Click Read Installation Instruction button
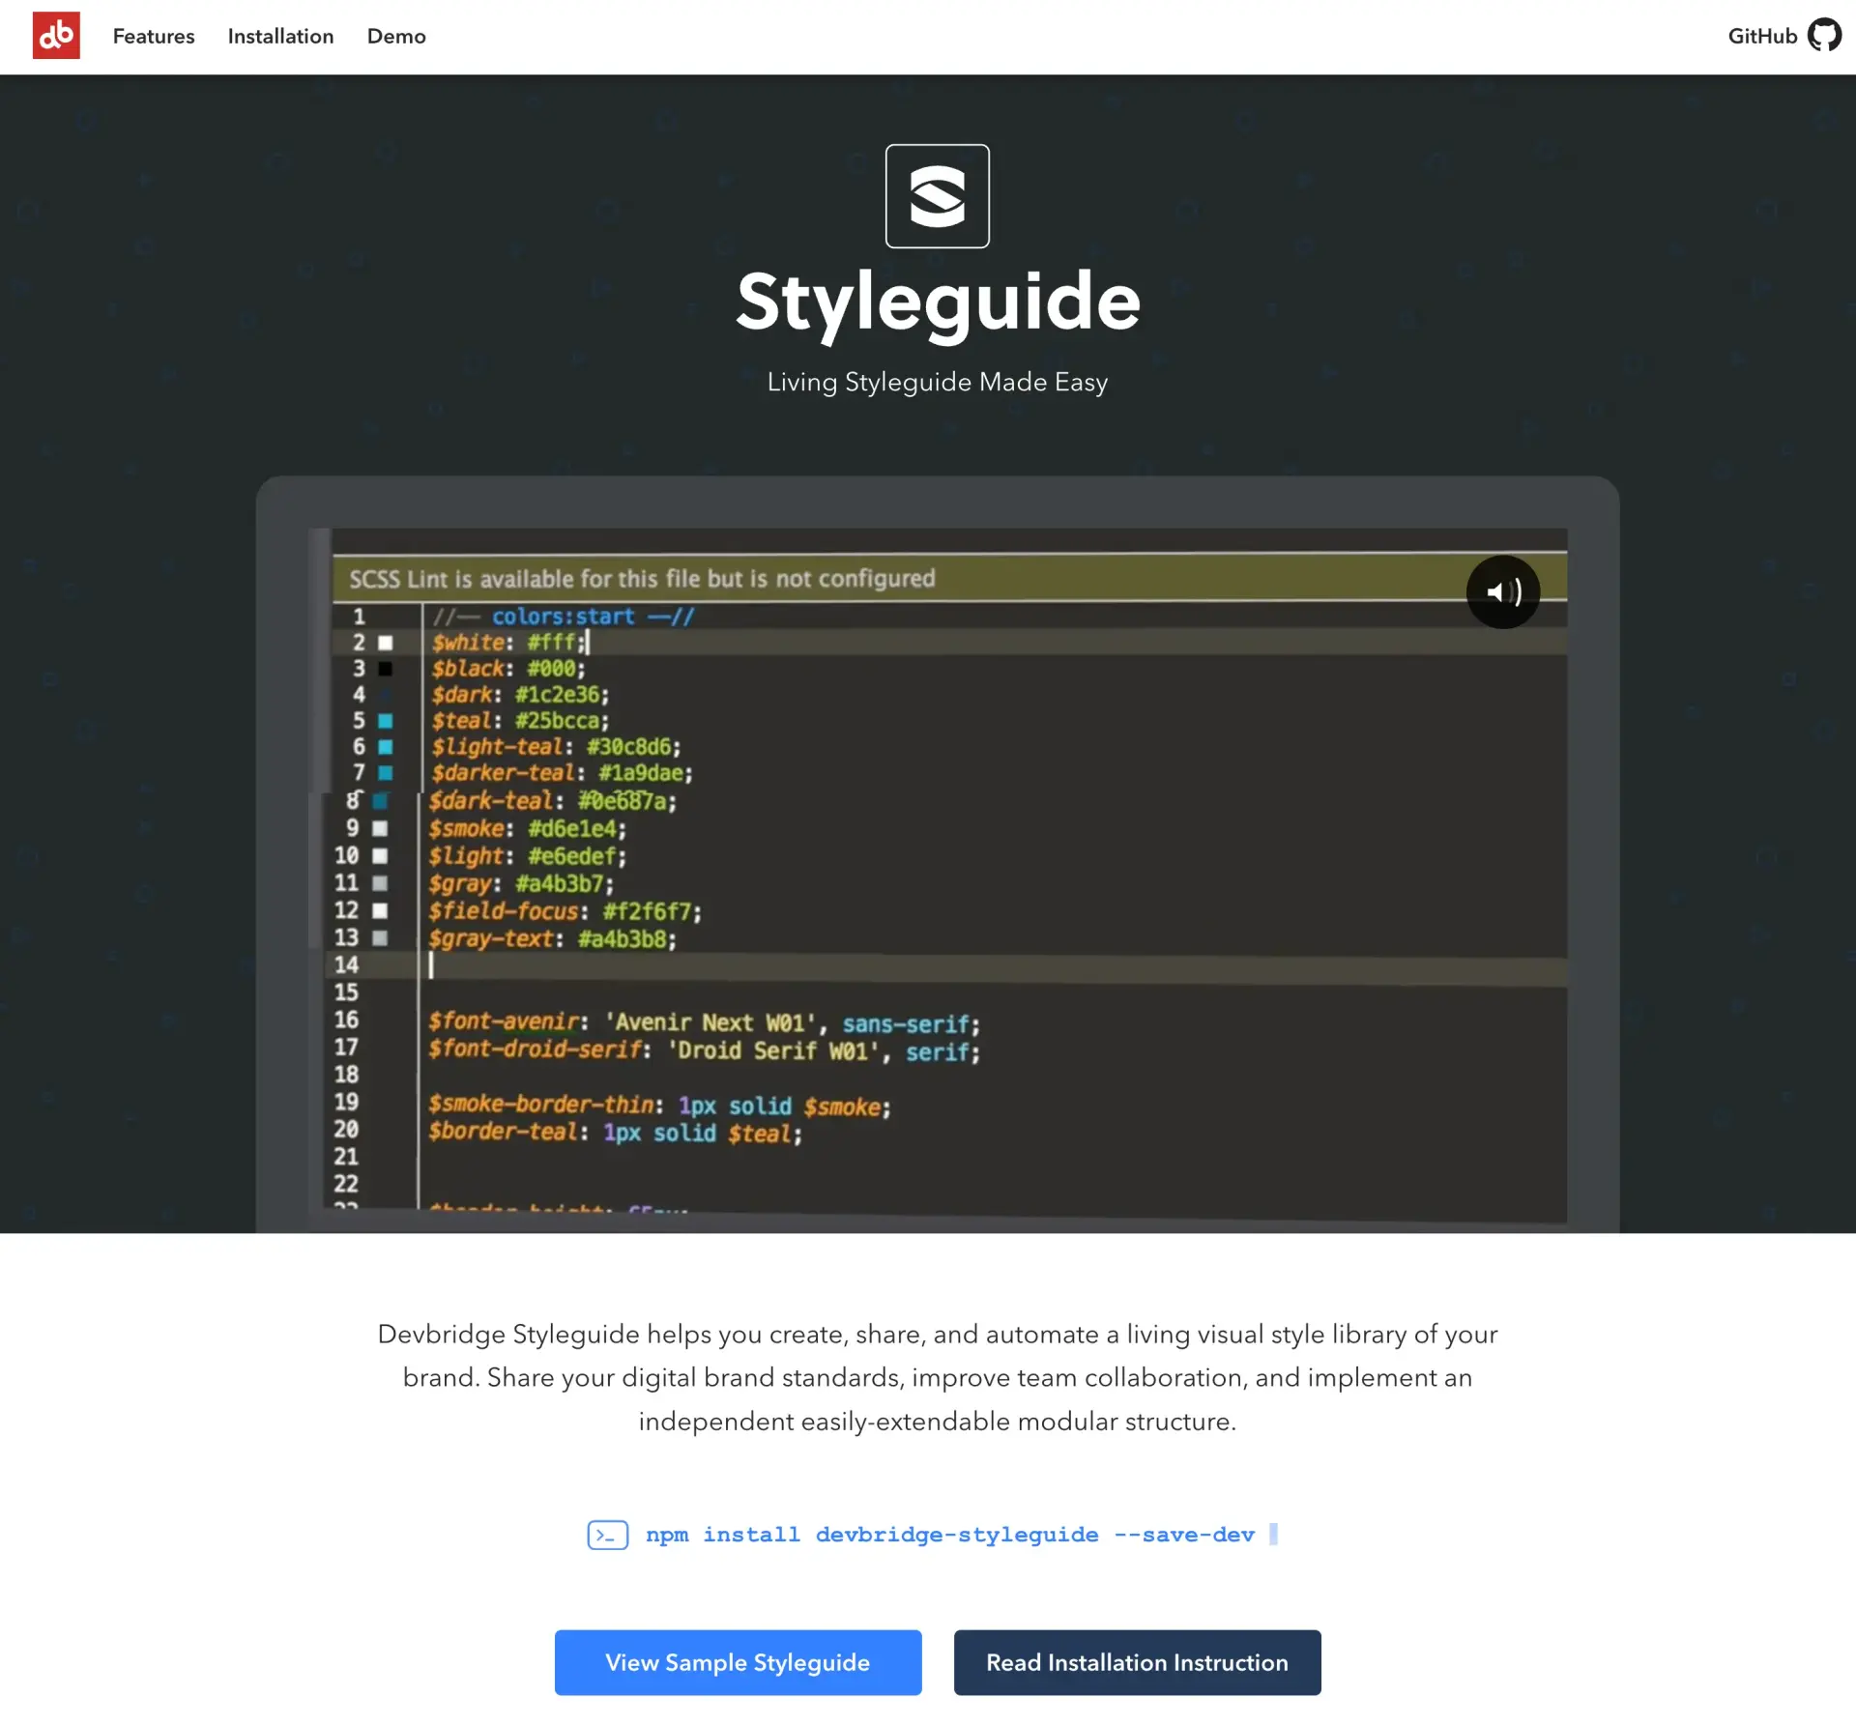The height and width of the screenshot is (1725, 1856). [1137, 1661]
